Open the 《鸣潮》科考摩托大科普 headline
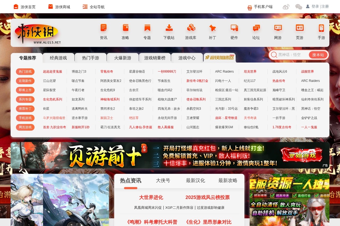 pyautogui.click(x=151, y=222)
